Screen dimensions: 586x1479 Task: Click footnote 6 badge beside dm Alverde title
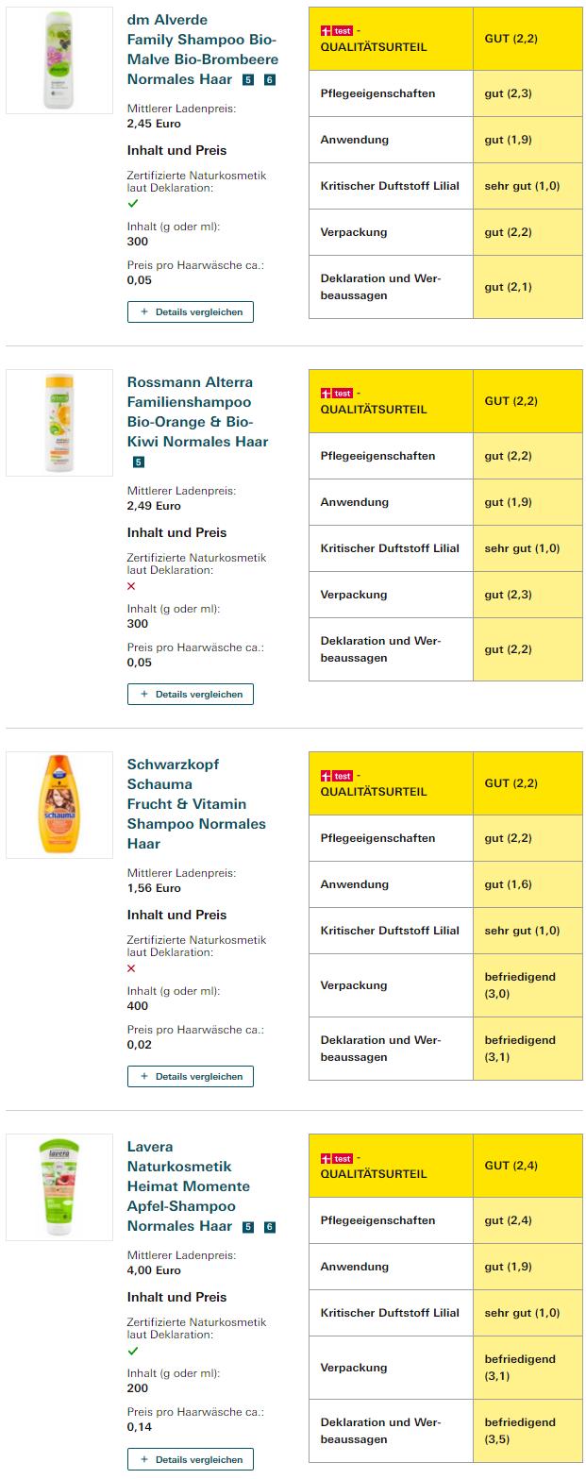click(x=270, y=80)
